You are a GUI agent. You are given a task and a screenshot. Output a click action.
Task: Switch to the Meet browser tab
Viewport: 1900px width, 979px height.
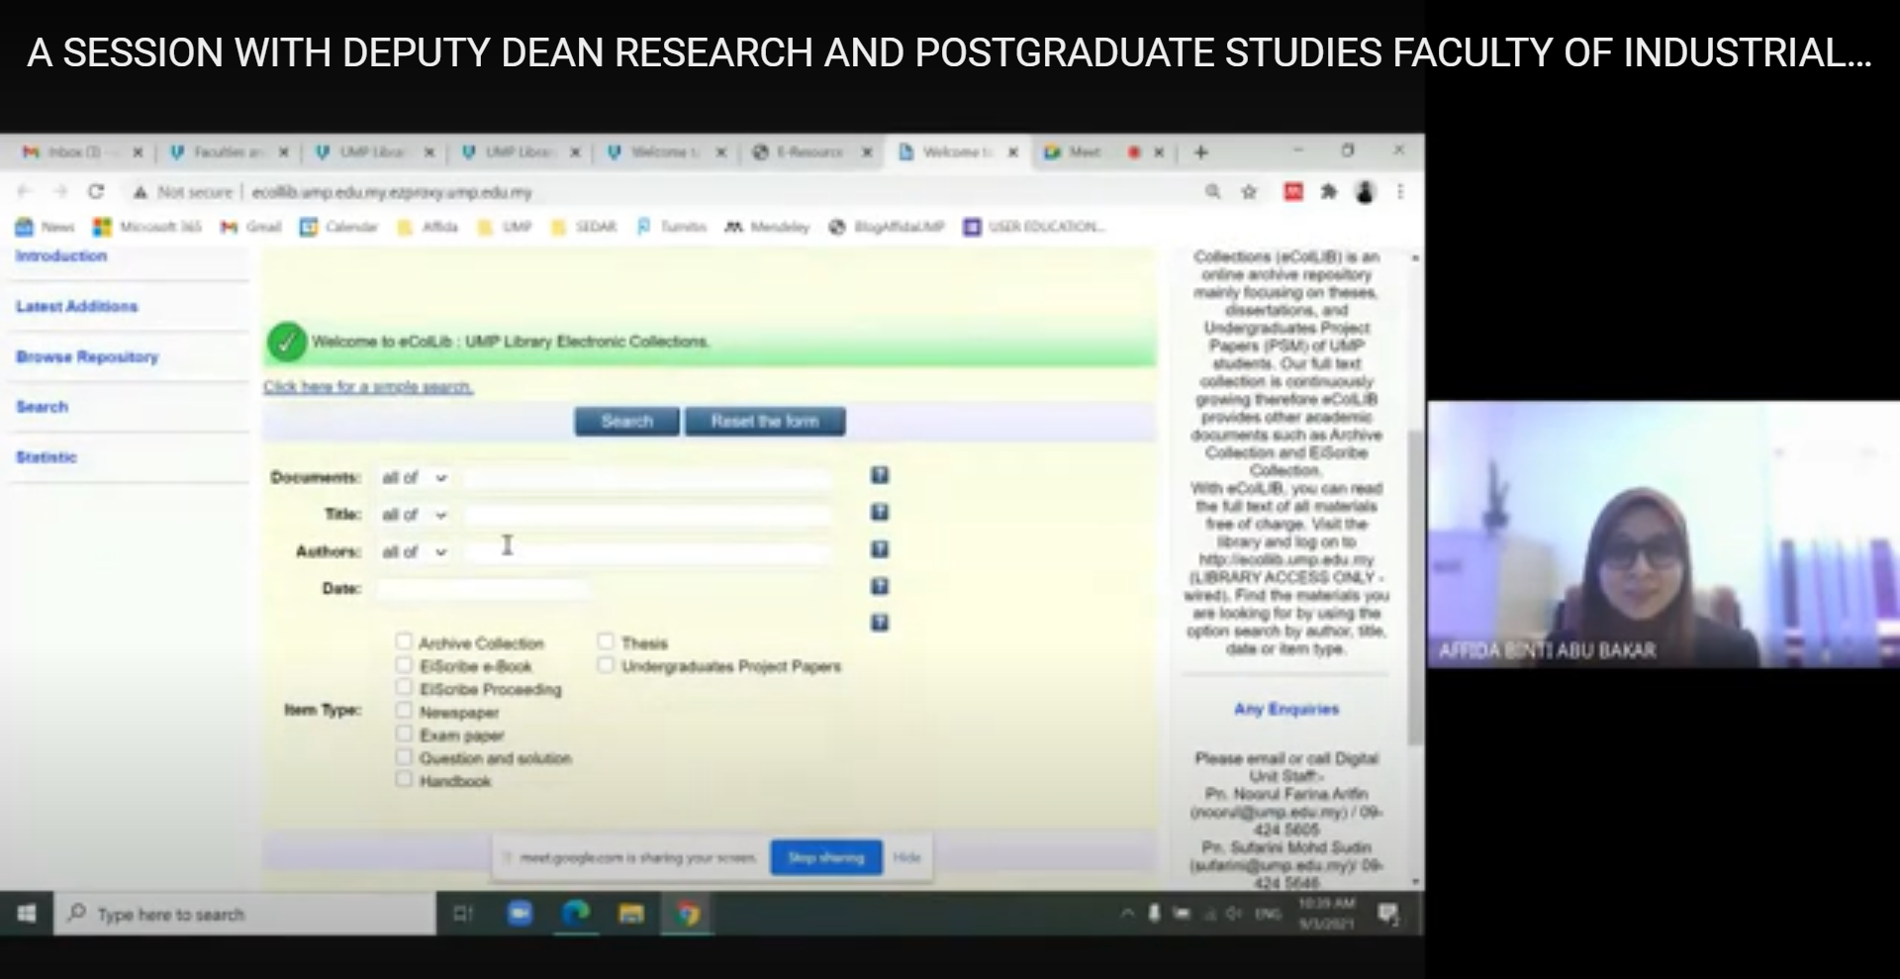[1103, 152]
